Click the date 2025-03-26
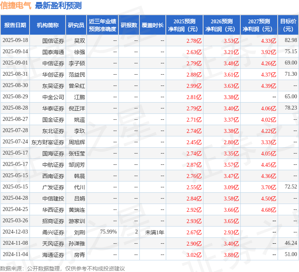The width and height of the screenshot is (299, 272). click(x=15, y=220)
